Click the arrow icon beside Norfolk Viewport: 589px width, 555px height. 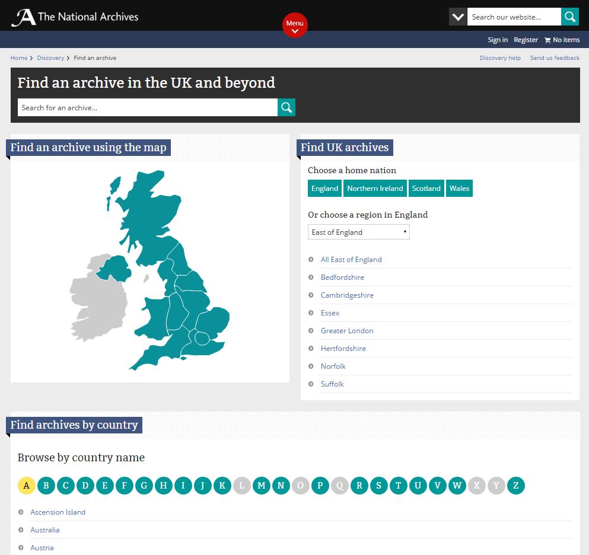tap(310, 366)
